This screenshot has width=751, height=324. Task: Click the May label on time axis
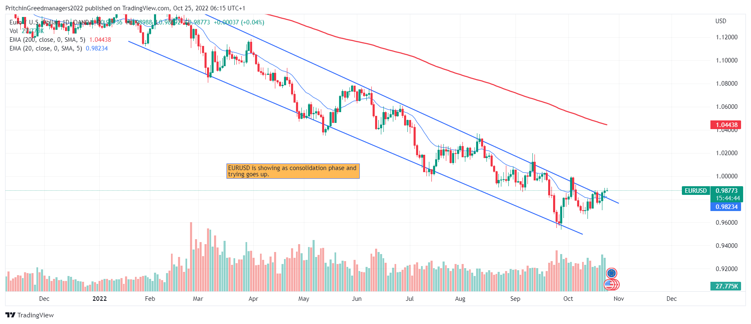tap(304, 299)
